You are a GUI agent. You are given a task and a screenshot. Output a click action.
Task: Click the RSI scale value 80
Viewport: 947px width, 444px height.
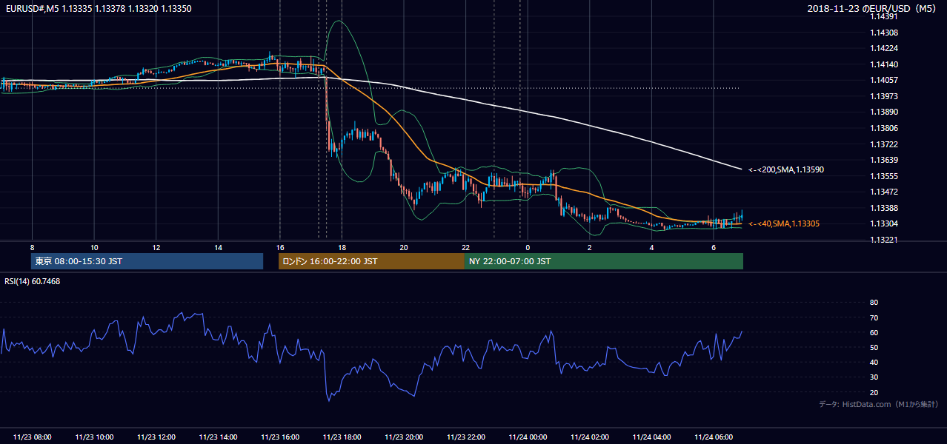pyautogui.click(x=874, y=302)
